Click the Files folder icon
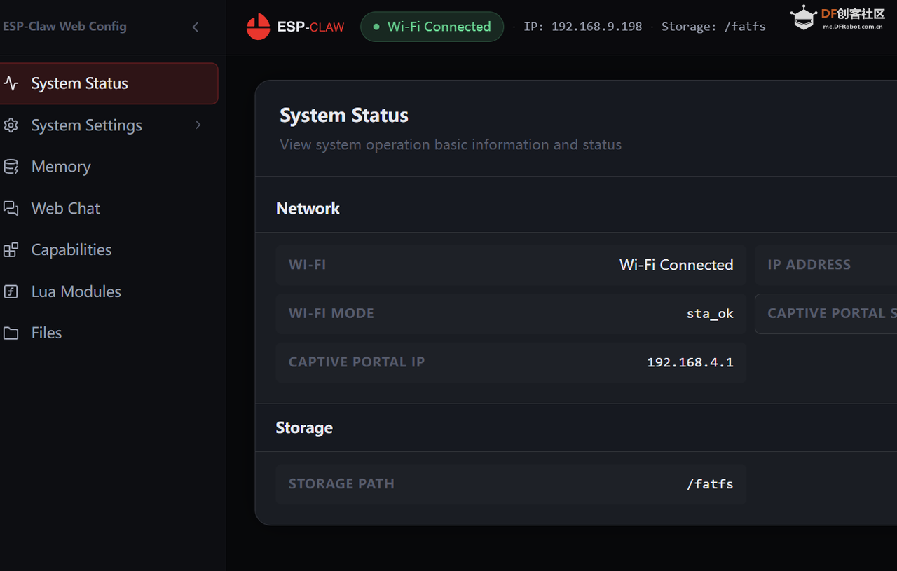 click(11, 333)
